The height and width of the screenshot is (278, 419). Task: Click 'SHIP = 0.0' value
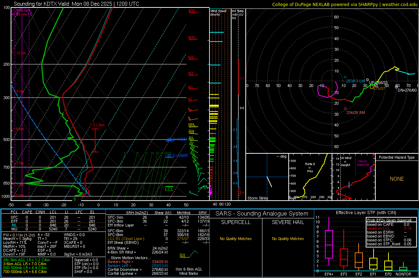click(x=83, y=272)
